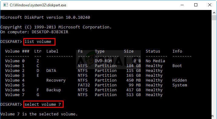217x119 pixels.
Task: Click drive letter 'Z' of Volume 0
Action: coord(38,61)
